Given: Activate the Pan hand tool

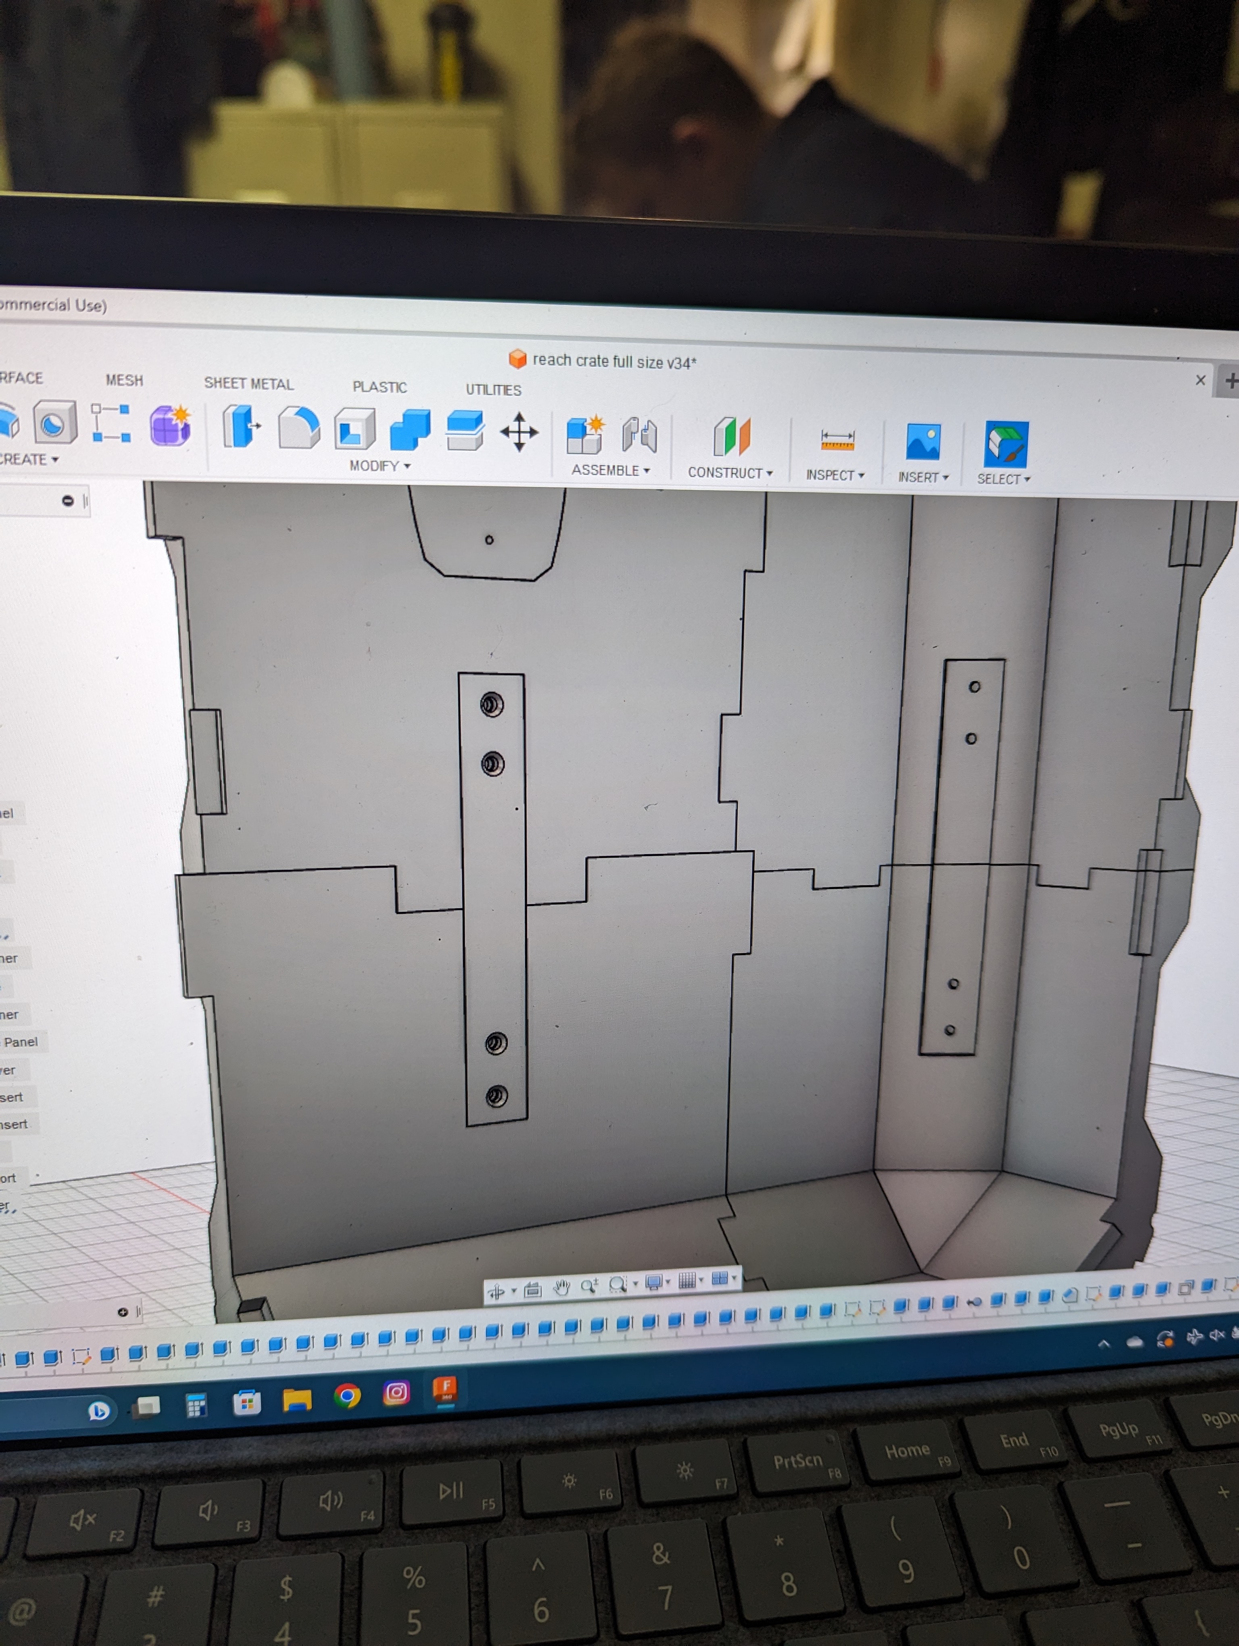Looking at the screenshot, I should 561,1287.
